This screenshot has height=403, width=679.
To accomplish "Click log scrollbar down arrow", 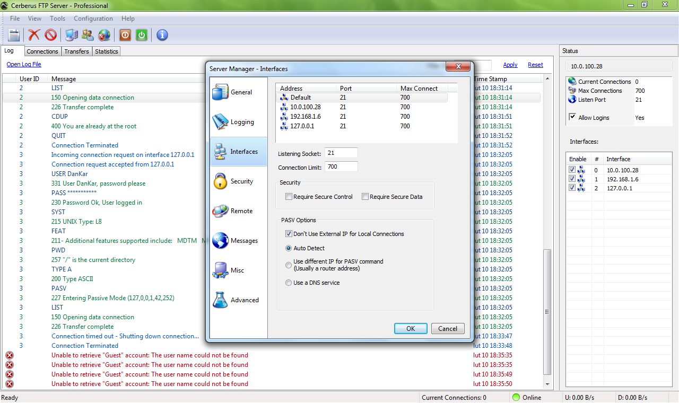I will click(x=547, y=384).
